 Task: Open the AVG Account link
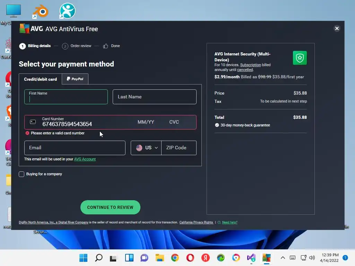click(85, 159)
